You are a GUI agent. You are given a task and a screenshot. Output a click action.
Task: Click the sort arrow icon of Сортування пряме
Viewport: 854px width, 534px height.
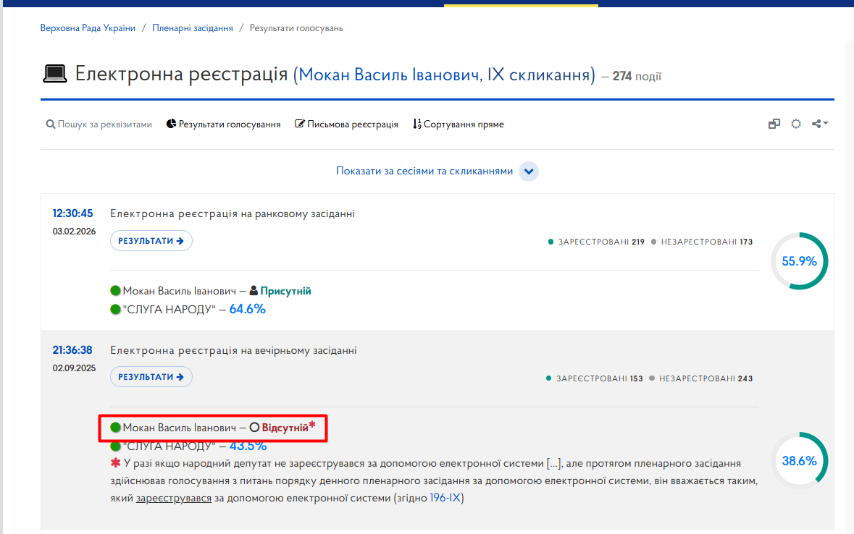coord(416,124)
